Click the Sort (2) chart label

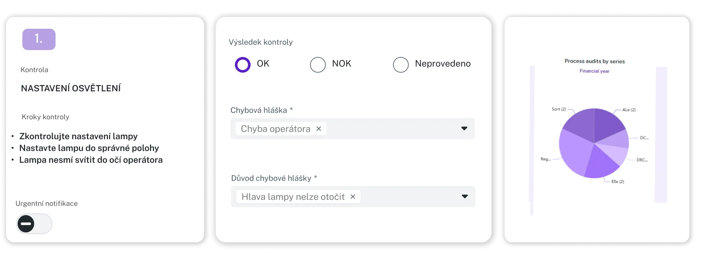point(559,109)
